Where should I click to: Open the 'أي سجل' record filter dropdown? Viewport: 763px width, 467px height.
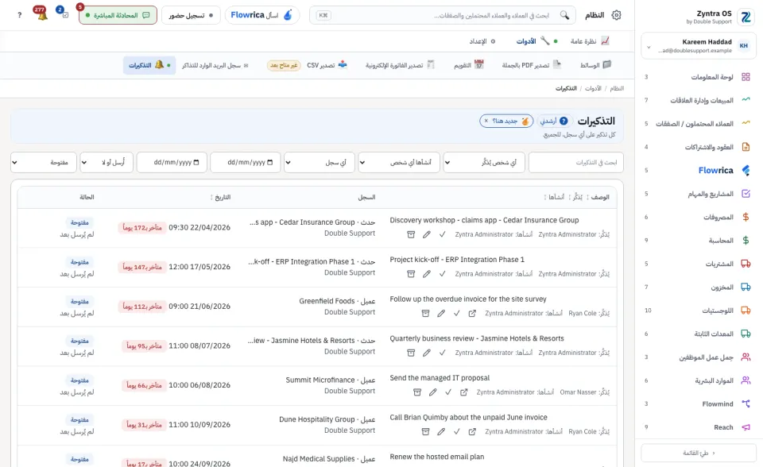[320, 163]
